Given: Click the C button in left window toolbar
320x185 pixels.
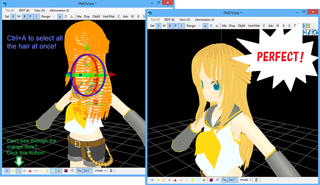Looking at the screenshot, I should click(x=119, y=17).
